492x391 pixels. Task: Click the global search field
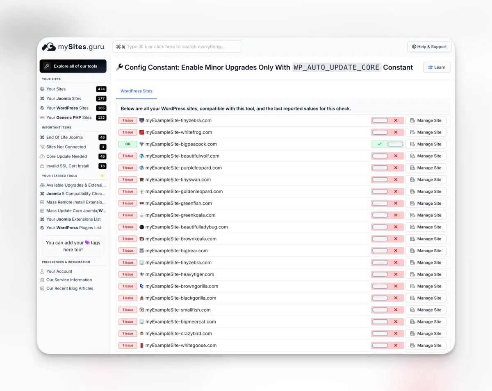[177, 46]
